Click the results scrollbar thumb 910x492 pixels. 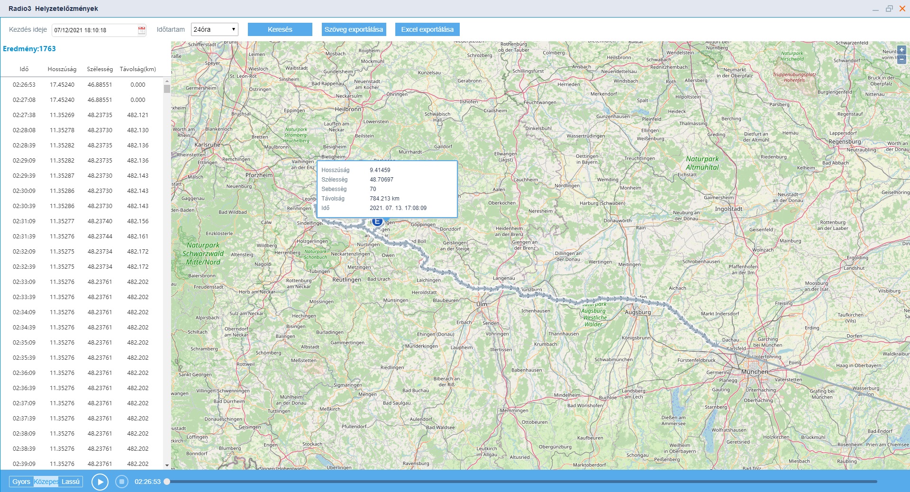point(167,89)
